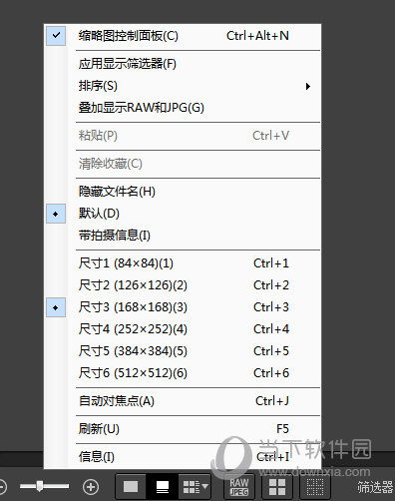This screenshot has height=501, width=395.
Task: Open the 筛选器 filter panel
Action: coord(375,487)
